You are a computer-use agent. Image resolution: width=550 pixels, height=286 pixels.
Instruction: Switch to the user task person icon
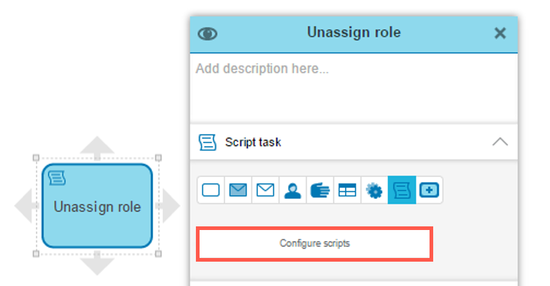point(293,190)
